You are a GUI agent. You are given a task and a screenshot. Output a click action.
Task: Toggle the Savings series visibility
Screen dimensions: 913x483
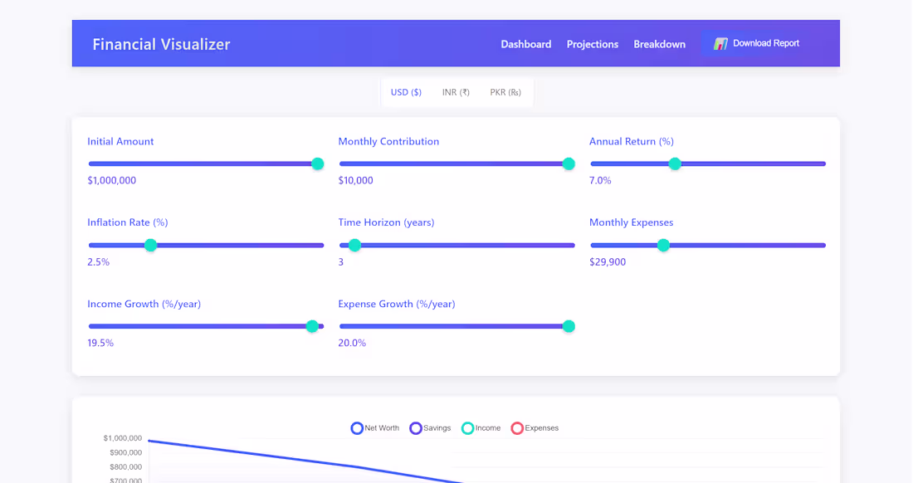click(415, 427)
